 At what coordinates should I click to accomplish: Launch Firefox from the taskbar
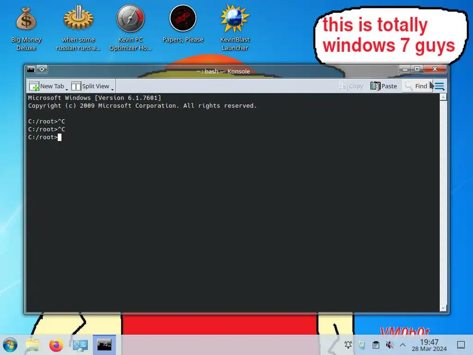pyautogui.click(x=56, y=345)
